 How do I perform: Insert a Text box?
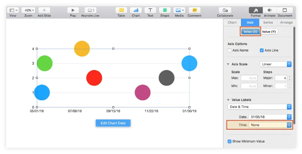tap(150, 10)
